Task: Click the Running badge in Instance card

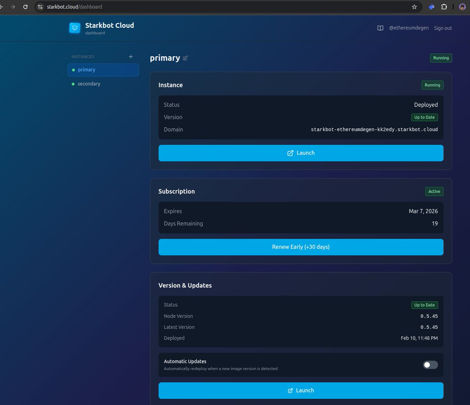Action: 432,85
